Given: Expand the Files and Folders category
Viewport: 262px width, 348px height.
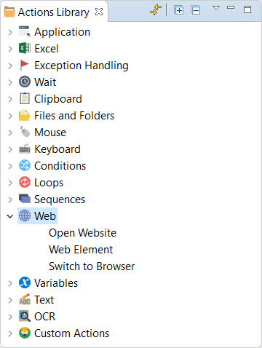Looking at the screenshot, I should pos(10,116).
